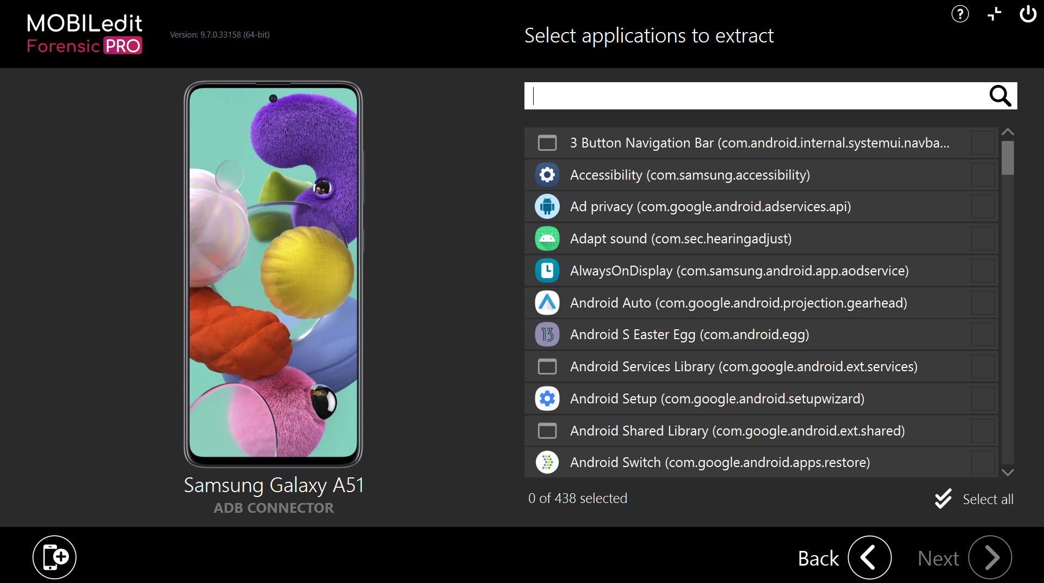This screenshot has height=583, width=1044.
Task: Toggle checkbox for Android S Easter Egg
Action: click(983, 335)
